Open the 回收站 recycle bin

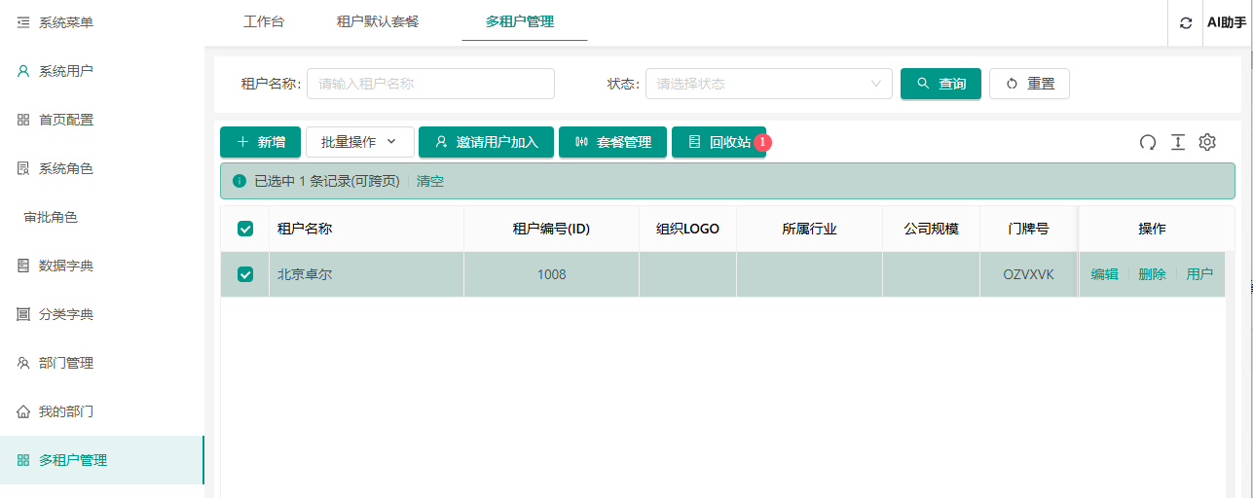pyautogui.click(x=719, y=142)
